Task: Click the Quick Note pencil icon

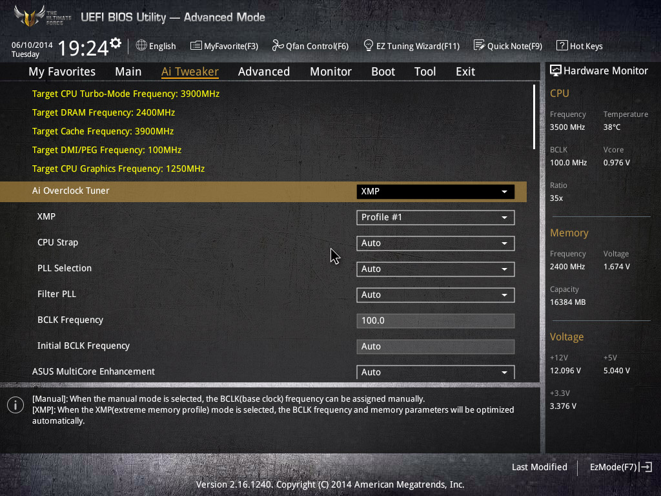Action: click(x=479, y=46)
